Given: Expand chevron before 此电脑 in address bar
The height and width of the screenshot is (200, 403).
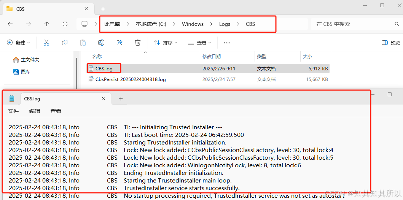Looking at the screenshot, I should tap(96, 24).
